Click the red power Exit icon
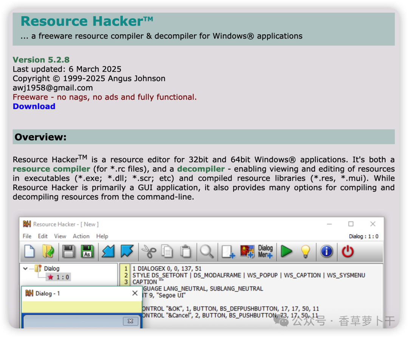The image size is (408, 337). click(348, 251)
